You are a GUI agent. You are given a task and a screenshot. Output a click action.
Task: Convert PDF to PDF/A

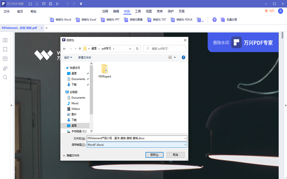pos(182,20)
